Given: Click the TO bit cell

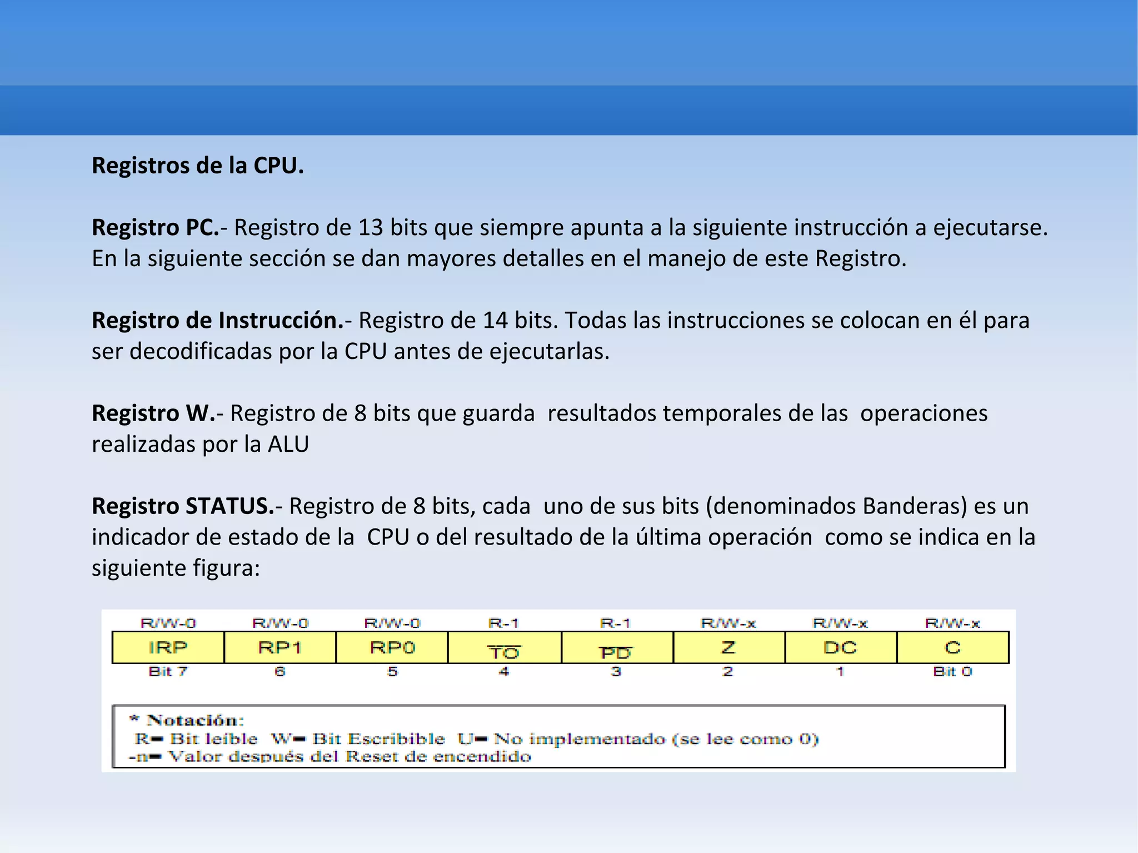Looking at the screenshot, I should point(505,647).
